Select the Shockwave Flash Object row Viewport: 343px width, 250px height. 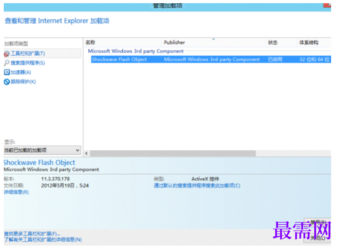pyautogui.click(x=211, y=60)
